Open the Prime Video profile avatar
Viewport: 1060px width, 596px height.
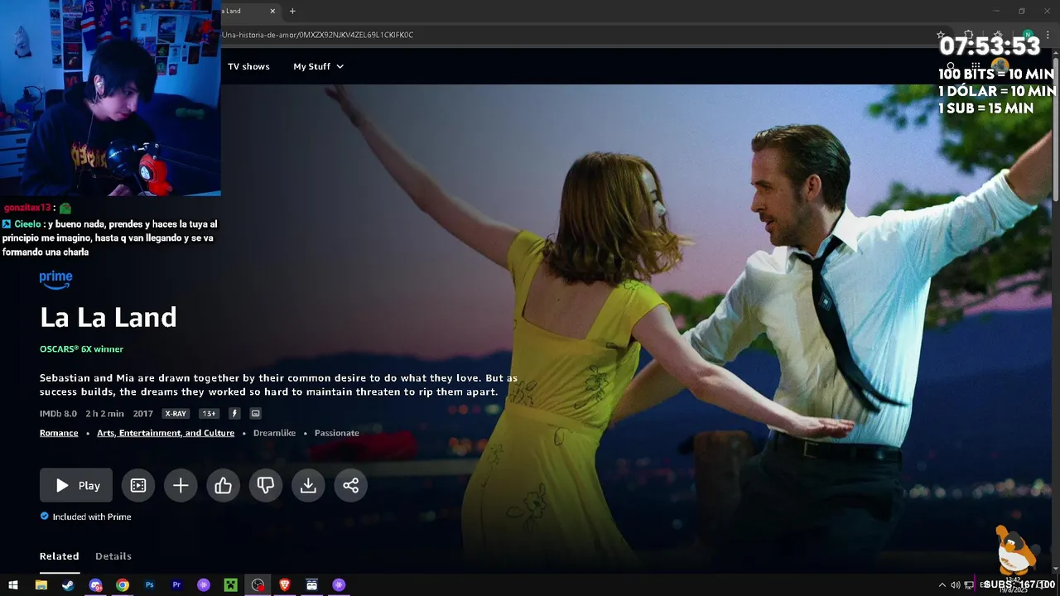[x=1000, y=66]
